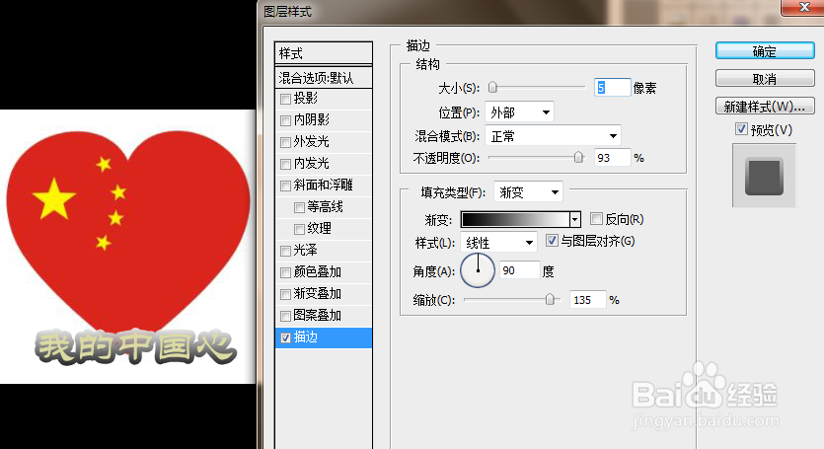
Task: Toggle the 反向(R) reverse checkbox
Action: 596,219
